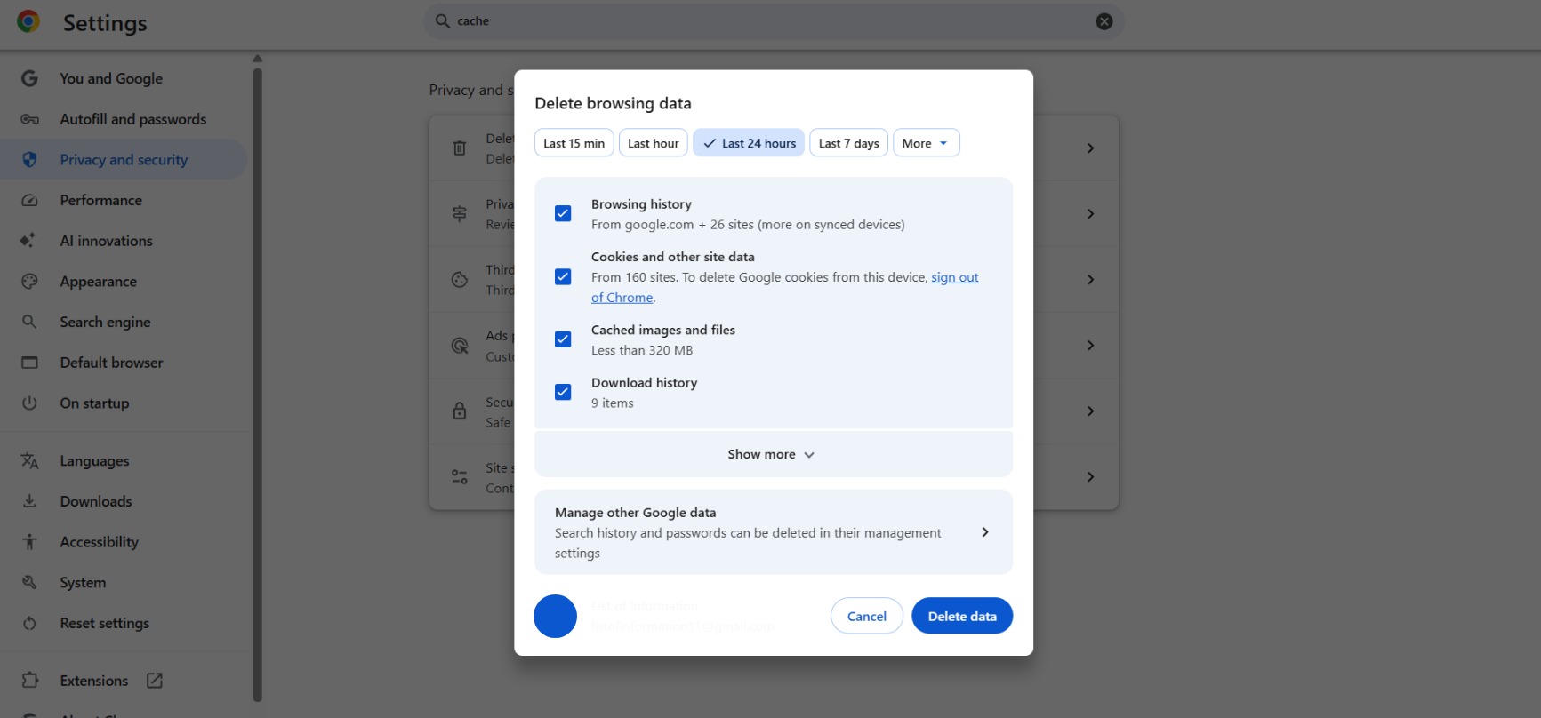The image size is (1541, 718).
Task: Open chevron arrow for Security row
Action: pyautogui.click(x=1090, y=411)
